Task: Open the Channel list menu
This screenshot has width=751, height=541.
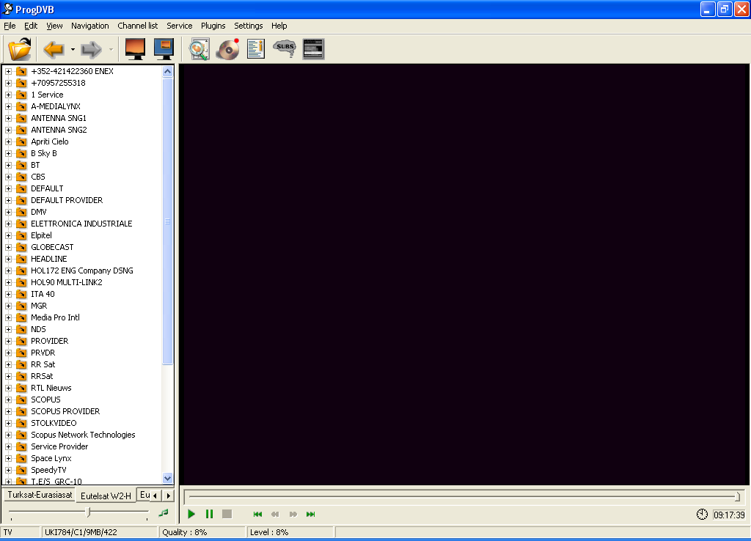Action: (137, 26)
